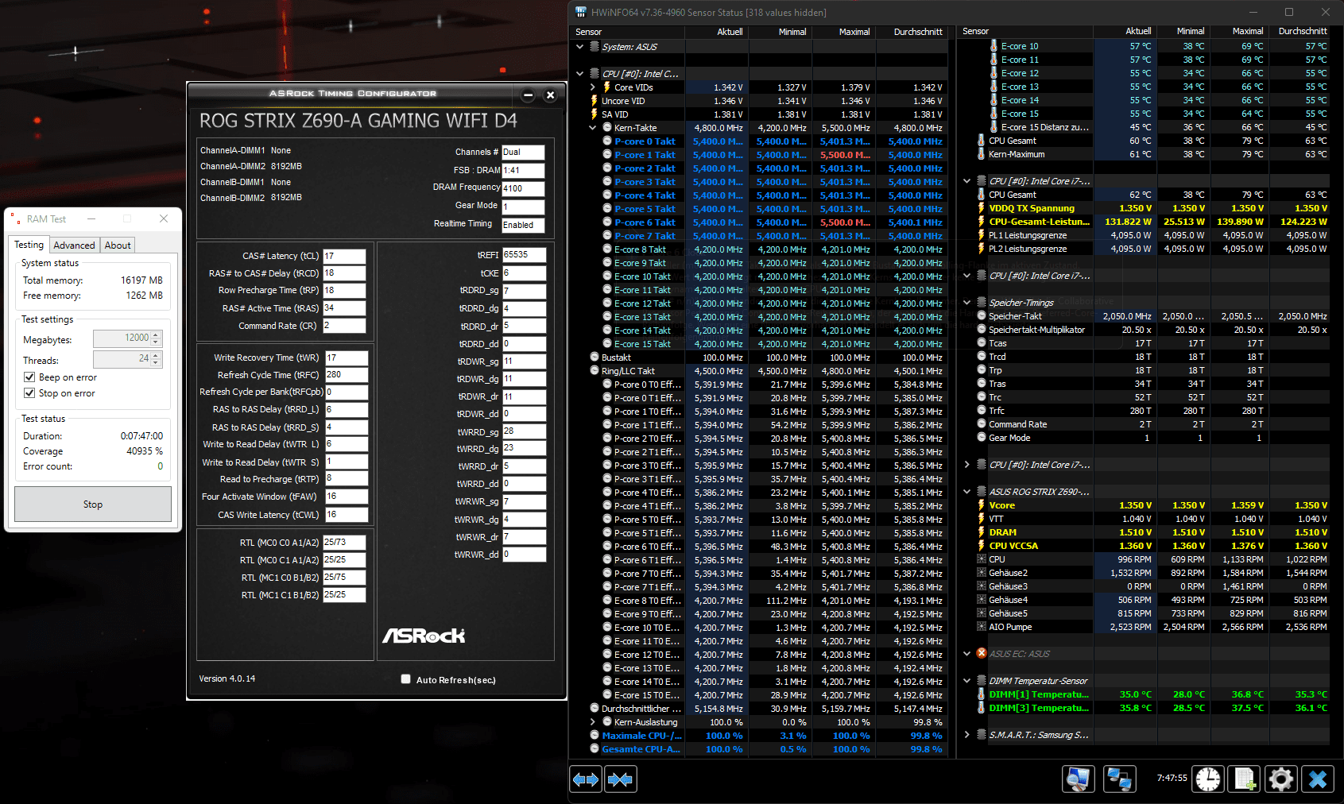
Task: Click the DRAM Frequency value field
Action: [x=523, y=189]
